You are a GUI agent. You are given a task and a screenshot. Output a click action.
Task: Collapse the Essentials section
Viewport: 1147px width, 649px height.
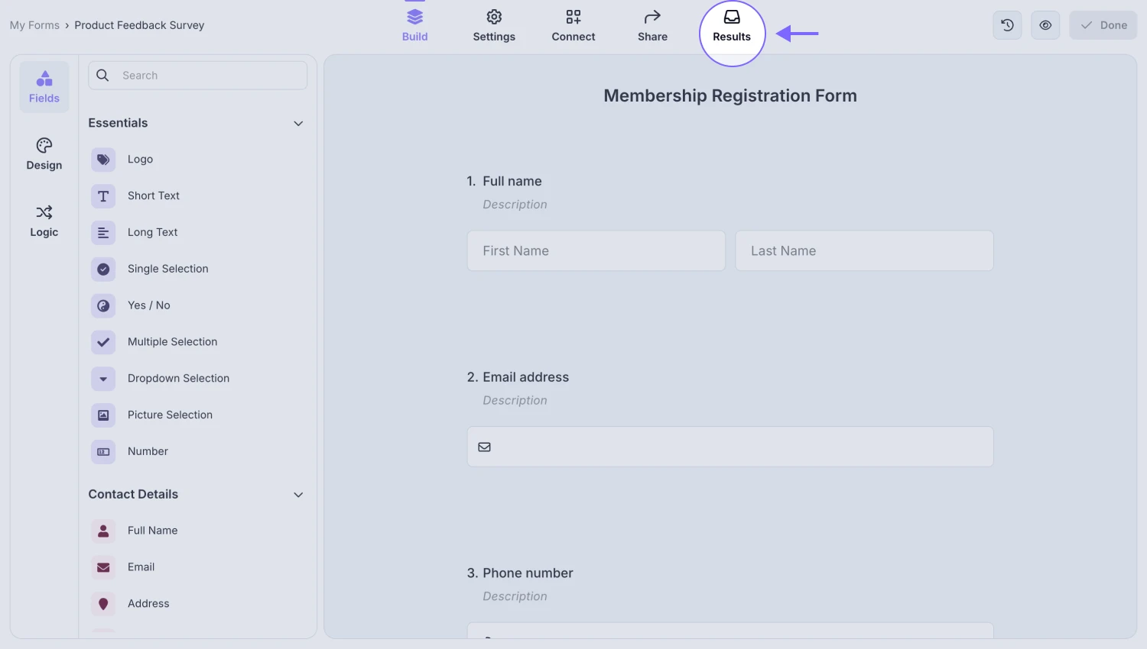coord(298,123)
